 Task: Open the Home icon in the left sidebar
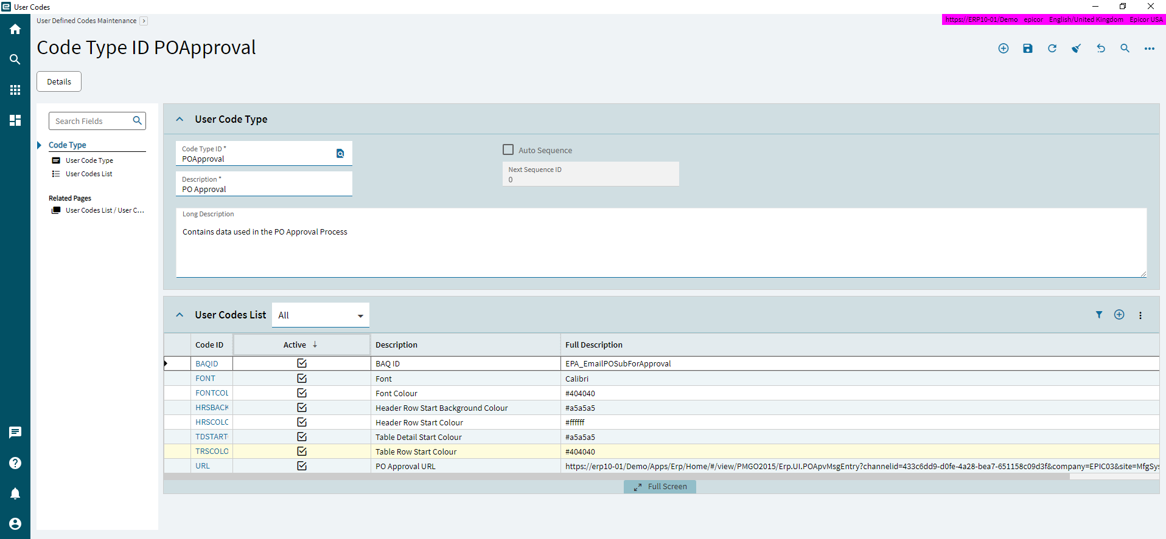(15, 29)
